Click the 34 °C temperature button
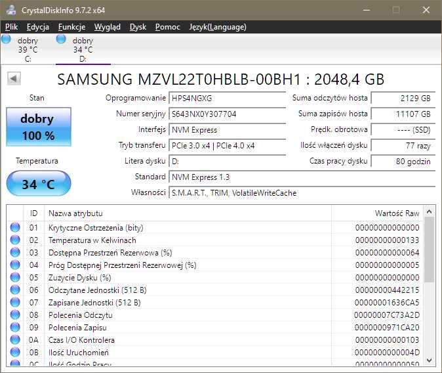Viewport: 442px width, 373px height. pyautogui.click(x=39, y=184)
